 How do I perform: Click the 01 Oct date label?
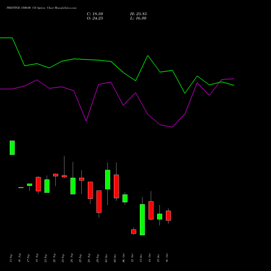pos(106,258)
